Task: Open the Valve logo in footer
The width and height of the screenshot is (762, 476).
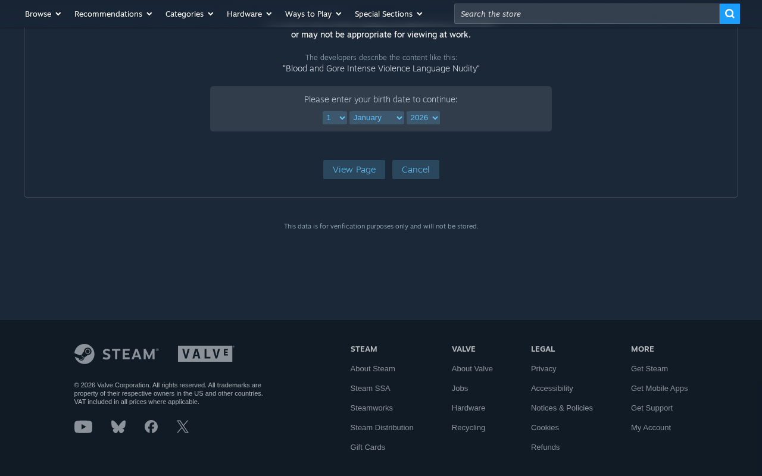Action: (206, 354)
